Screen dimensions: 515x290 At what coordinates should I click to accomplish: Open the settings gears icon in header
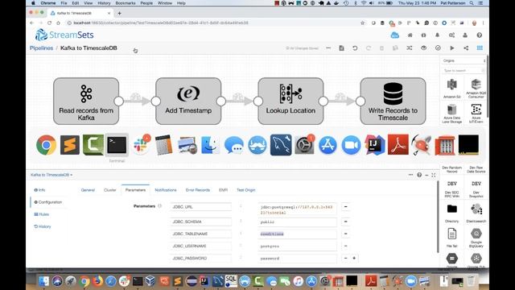451,35
